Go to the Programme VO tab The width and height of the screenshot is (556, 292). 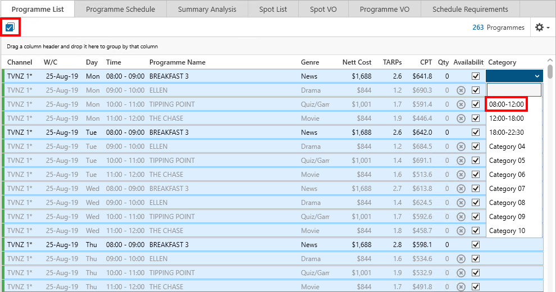pos(385,9)
